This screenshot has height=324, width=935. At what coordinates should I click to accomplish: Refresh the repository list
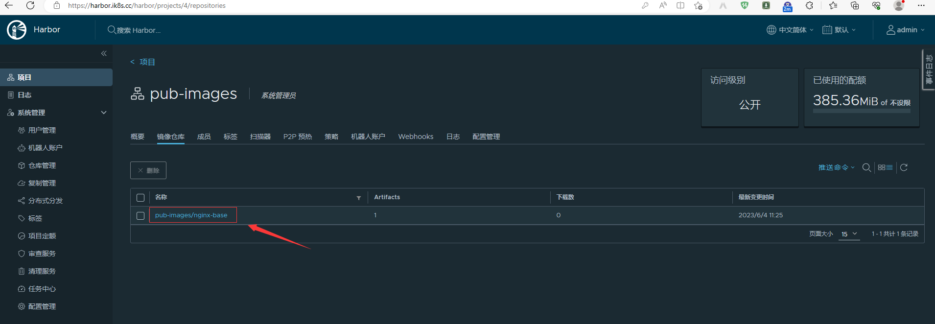(904, 168)
